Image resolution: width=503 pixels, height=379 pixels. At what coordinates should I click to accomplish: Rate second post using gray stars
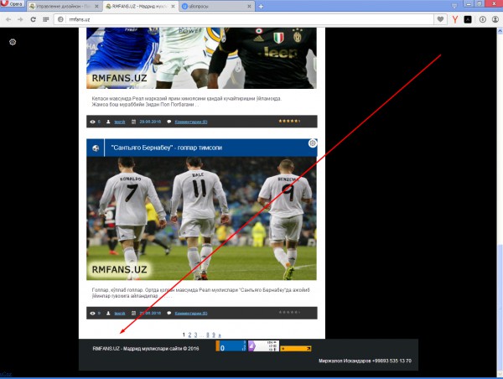(x=289, y=312)
